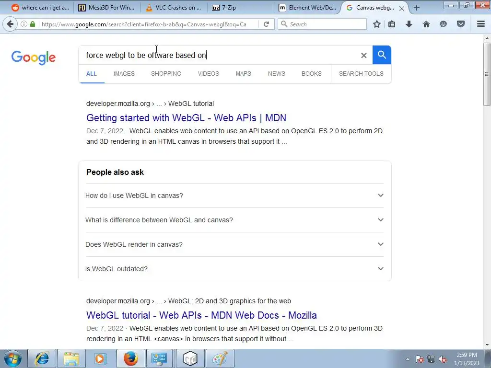Open "WebGL tutorial - Web APIs - MDN Web Docs" result
The height and width of the screenshot is (368, 491).
(201, 315)
